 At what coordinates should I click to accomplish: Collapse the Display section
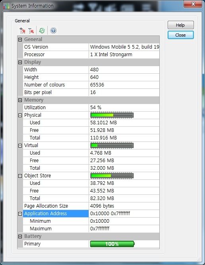20,62
